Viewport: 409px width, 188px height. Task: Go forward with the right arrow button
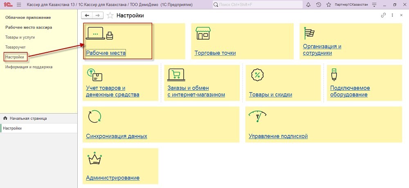point(98,16)
